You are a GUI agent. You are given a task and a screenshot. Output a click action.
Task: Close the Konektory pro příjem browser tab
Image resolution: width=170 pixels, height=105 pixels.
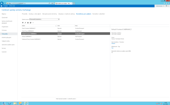pyautogui.click(x=71, y=3)
